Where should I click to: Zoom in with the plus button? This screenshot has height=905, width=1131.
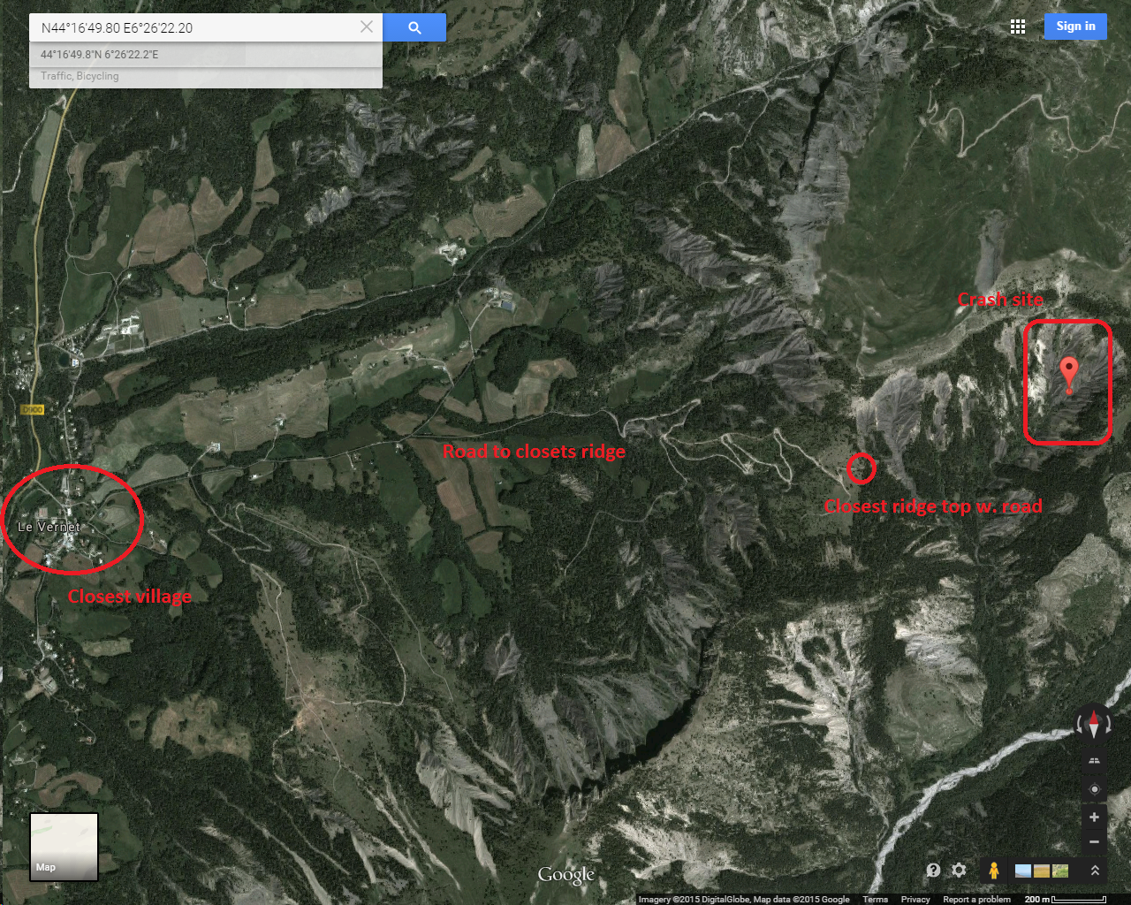coord(1094,818)
